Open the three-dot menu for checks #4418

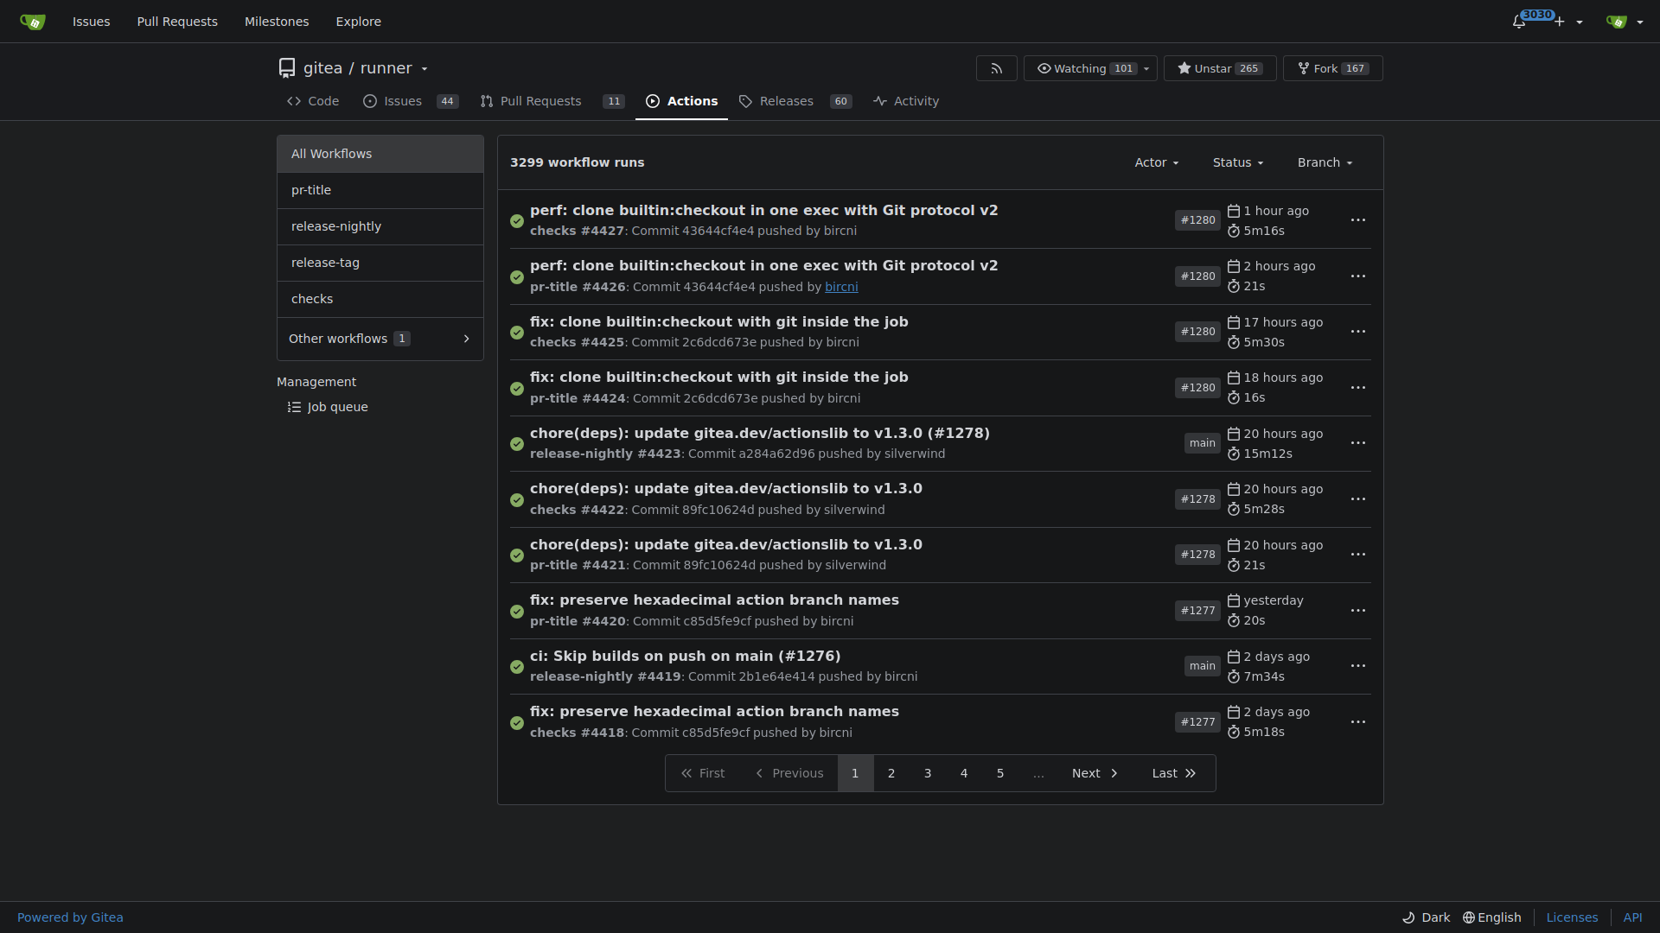coord(1358,722)
